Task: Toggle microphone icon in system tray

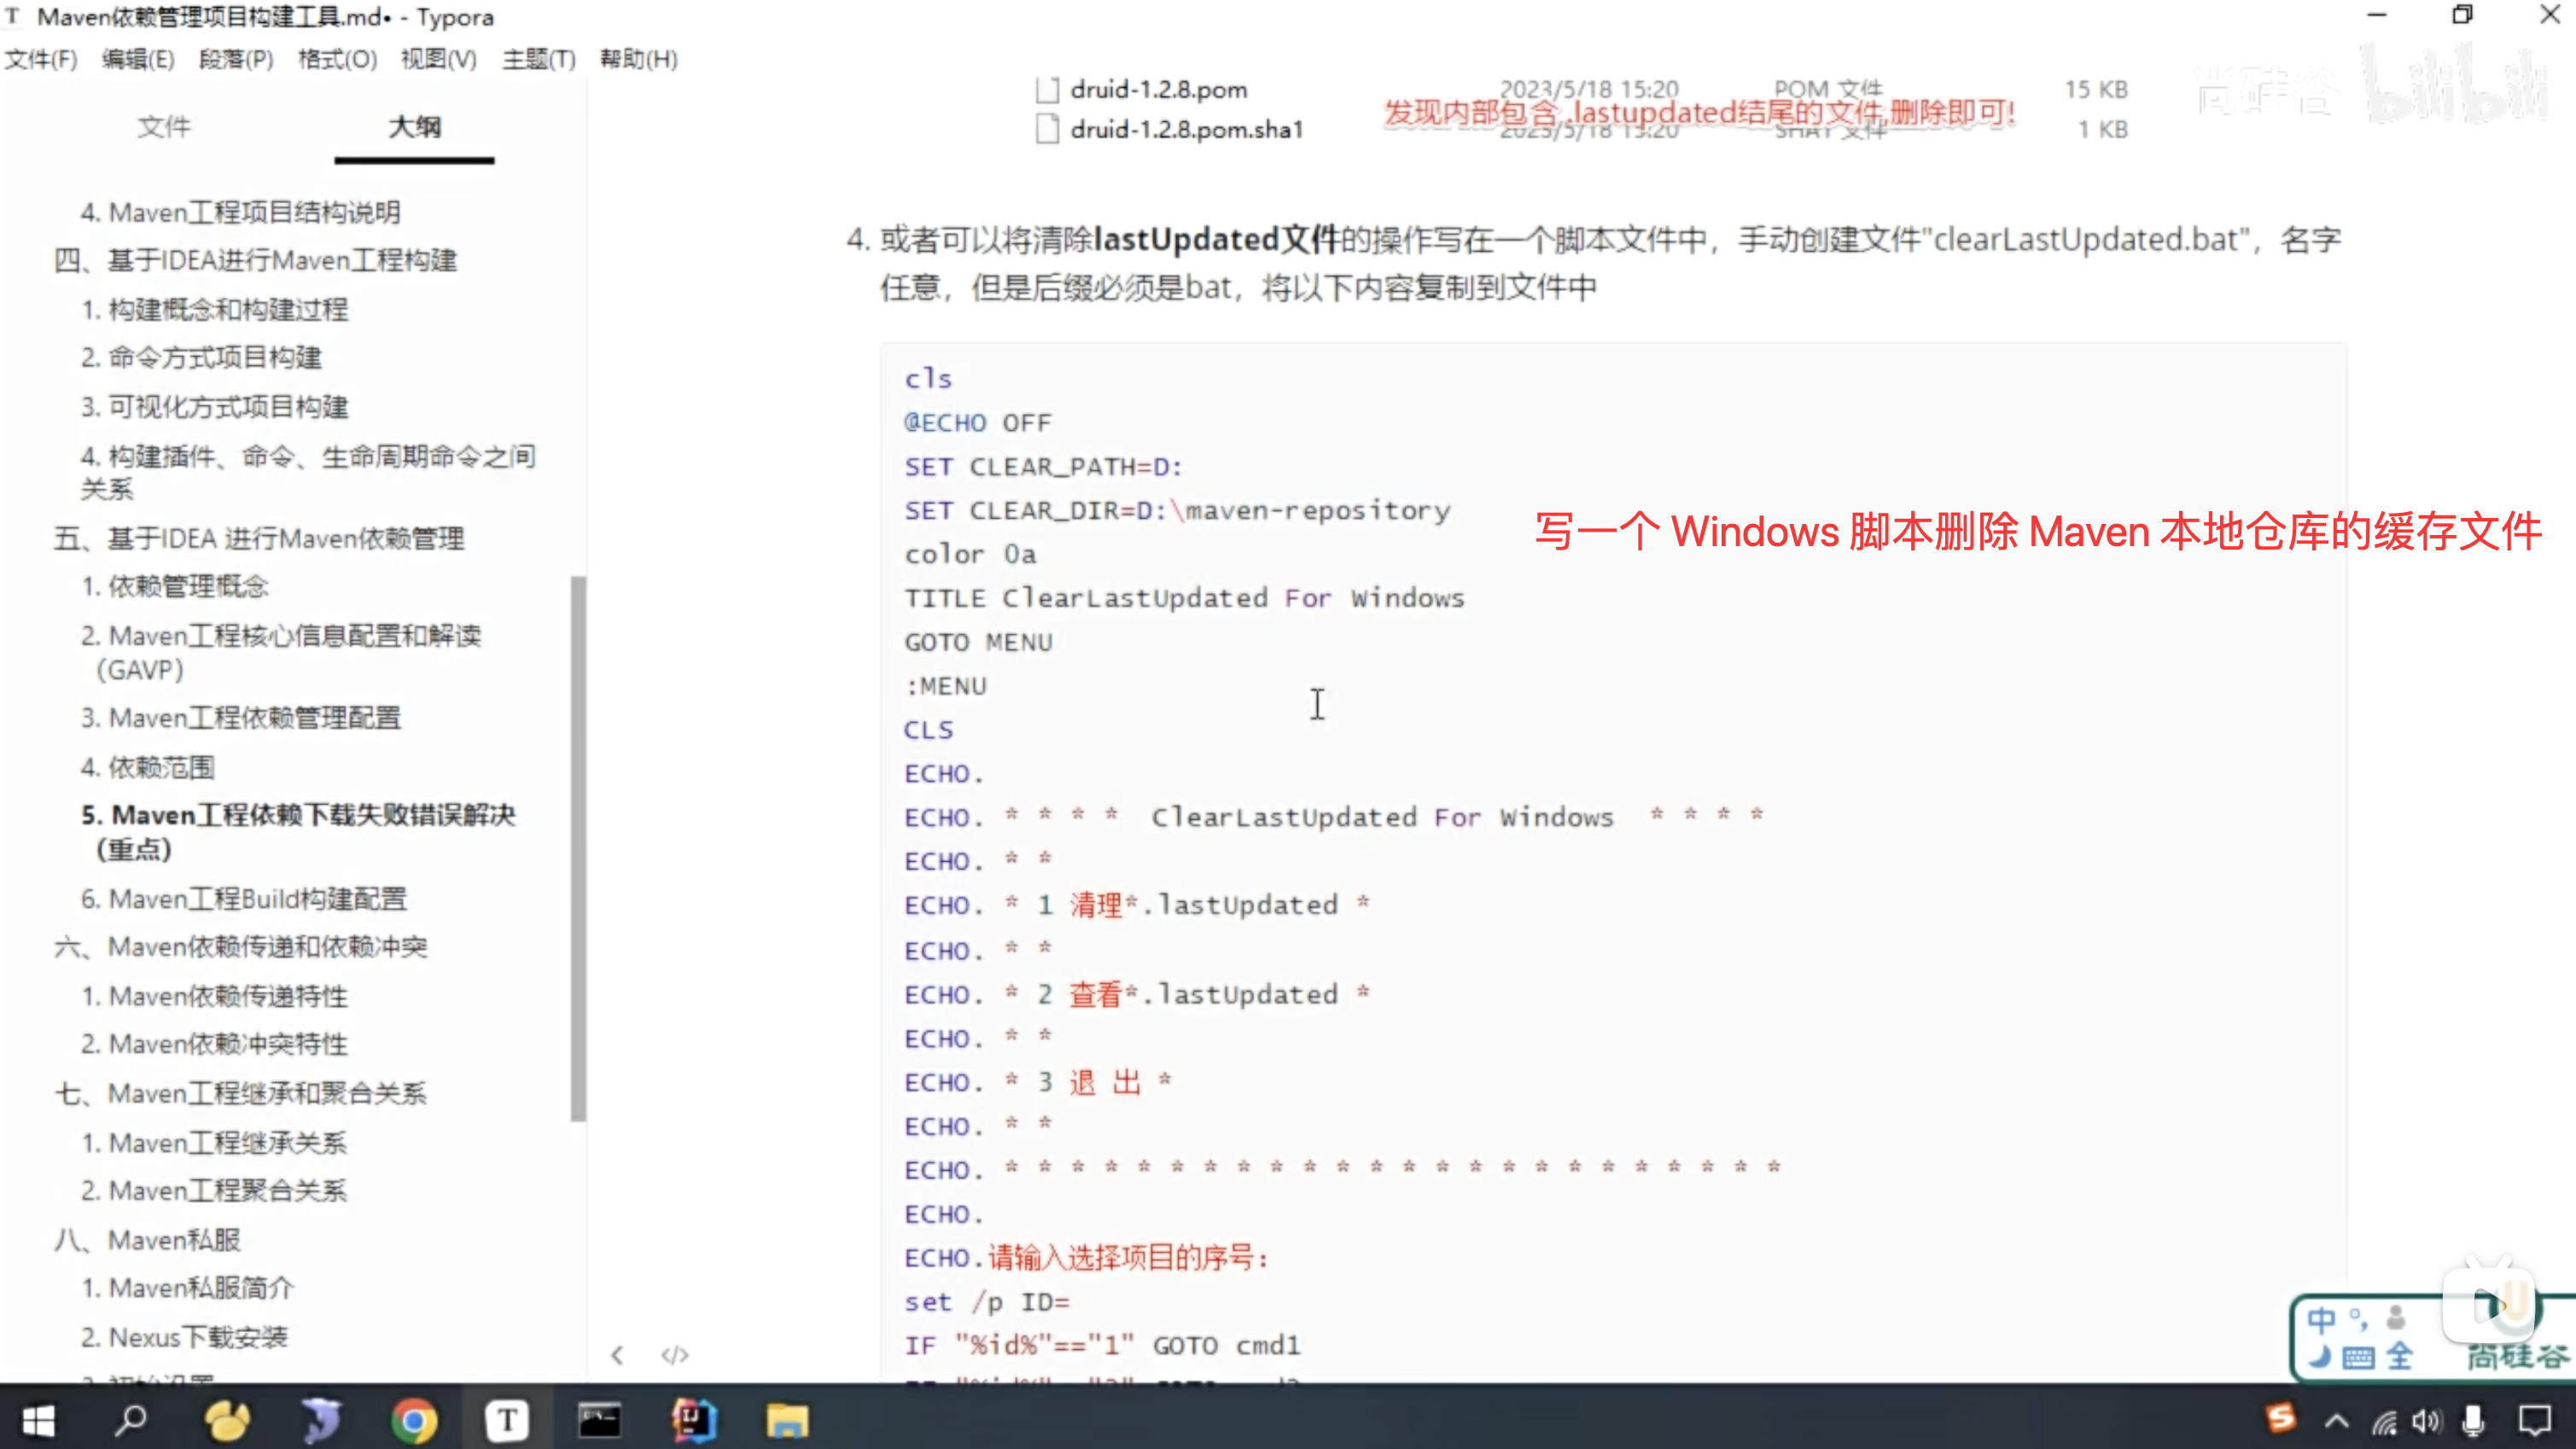Action: pos(2474,1421)
